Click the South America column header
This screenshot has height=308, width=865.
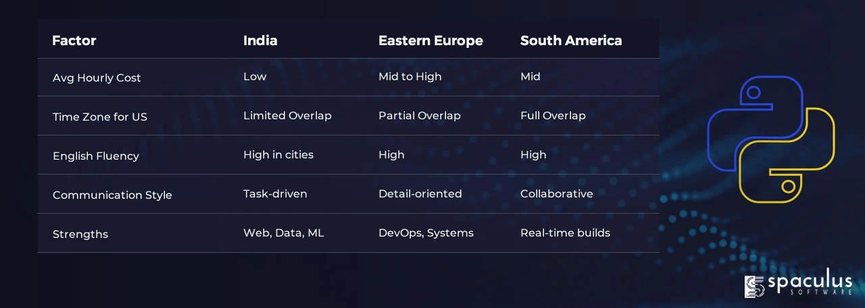[571, 40]
